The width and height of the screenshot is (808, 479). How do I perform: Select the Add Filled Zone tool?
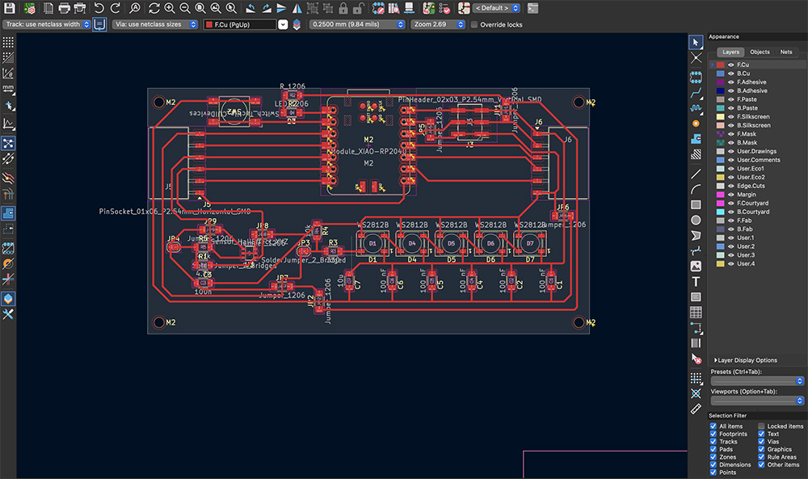(x=696, y=139)
